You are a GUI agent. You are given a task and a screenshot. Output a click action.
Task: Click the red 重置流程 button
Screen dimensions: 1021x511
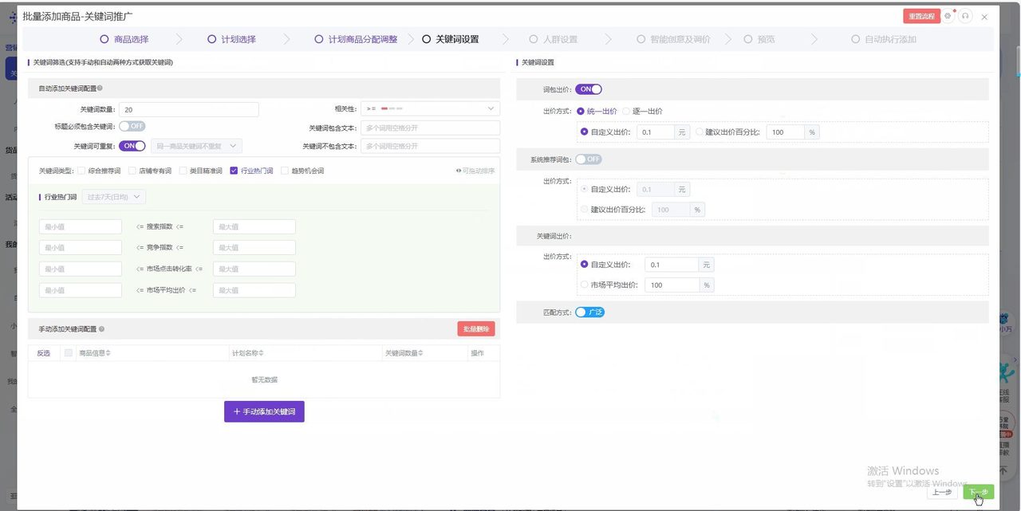(921, 16)
